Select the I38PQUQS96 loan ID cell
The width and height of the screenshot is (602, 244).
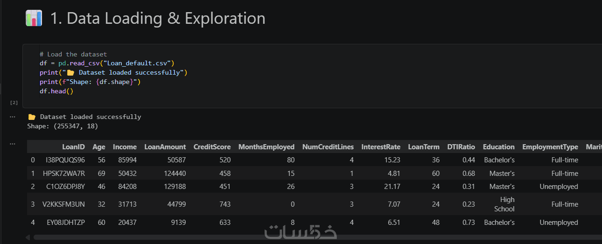click(x=65, y=160)
